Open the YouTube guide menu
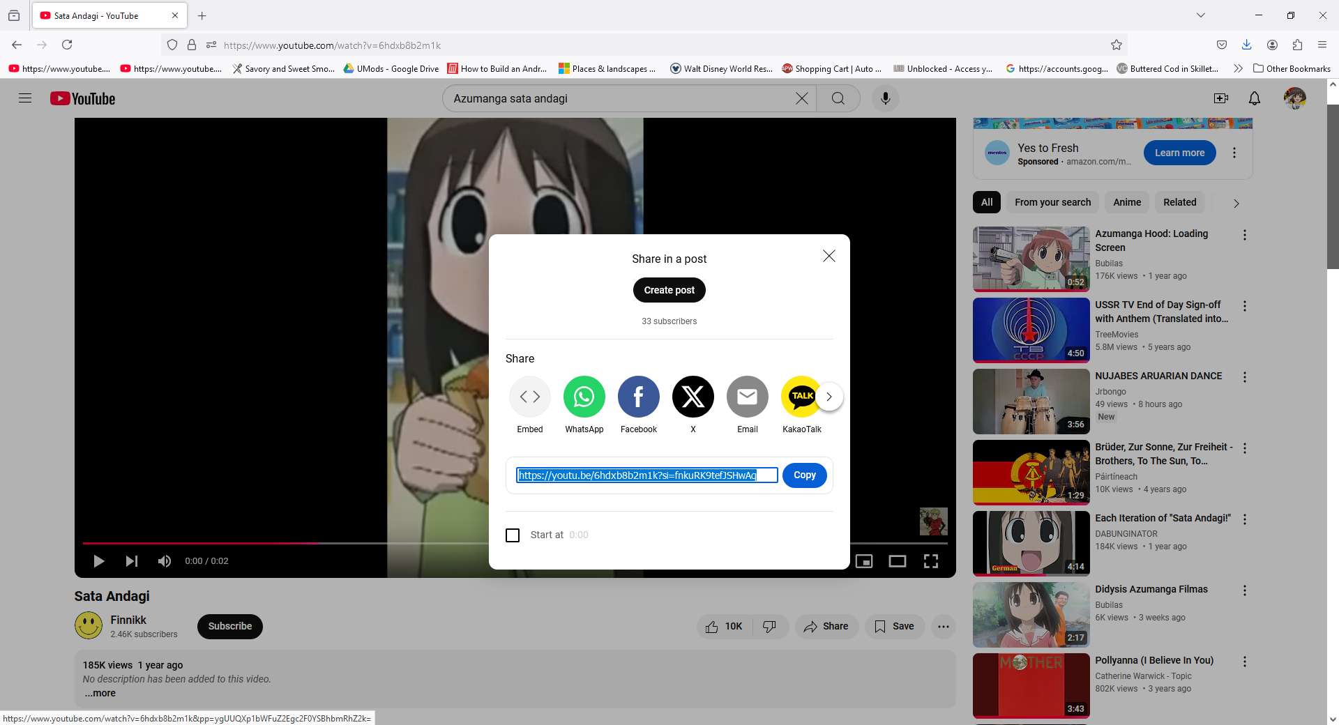1339x725 pixels. (25, 98)
